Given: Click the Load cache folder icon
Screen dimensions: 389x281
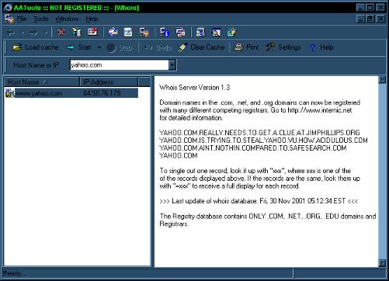Looking at the screenshot, I should coord(17,47).
